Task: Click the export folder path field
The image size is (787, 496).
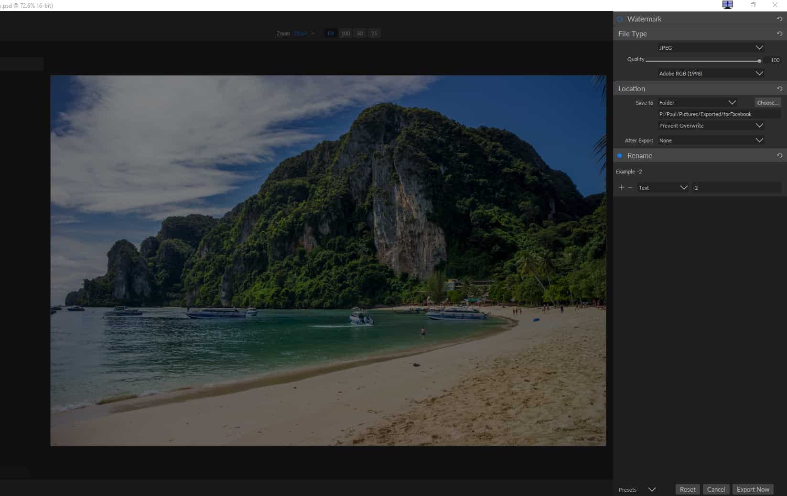Action: point(719,114)
